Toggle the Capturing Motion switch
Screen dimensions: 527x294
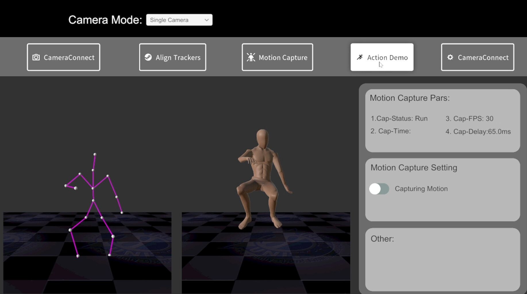pos(379,189)
